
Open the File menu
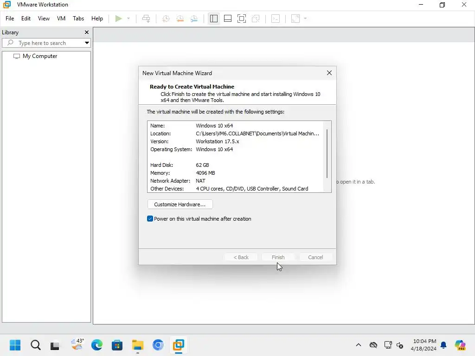click(10, 19)
